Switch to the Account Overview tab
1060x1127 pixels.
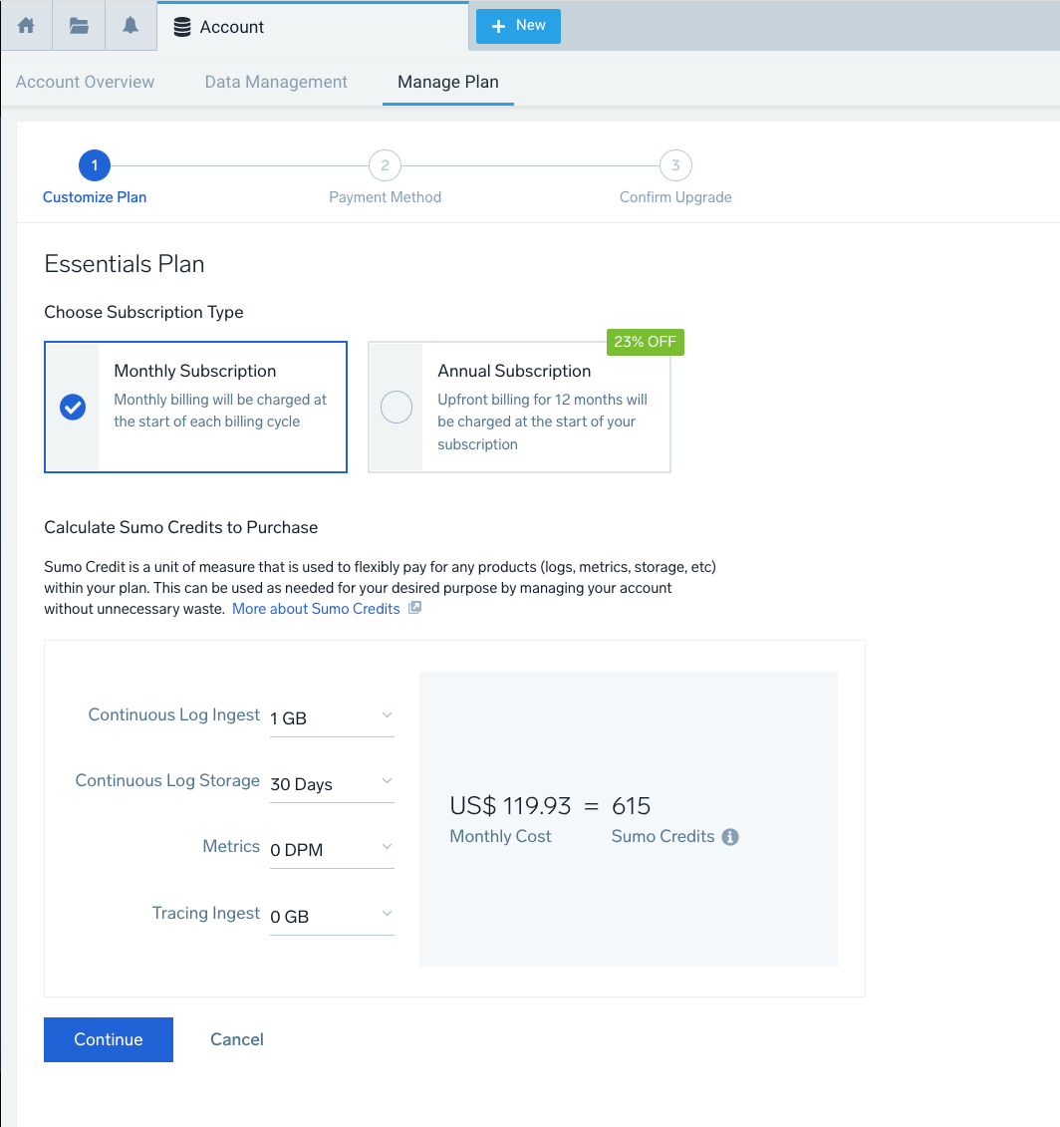(85, 82)
